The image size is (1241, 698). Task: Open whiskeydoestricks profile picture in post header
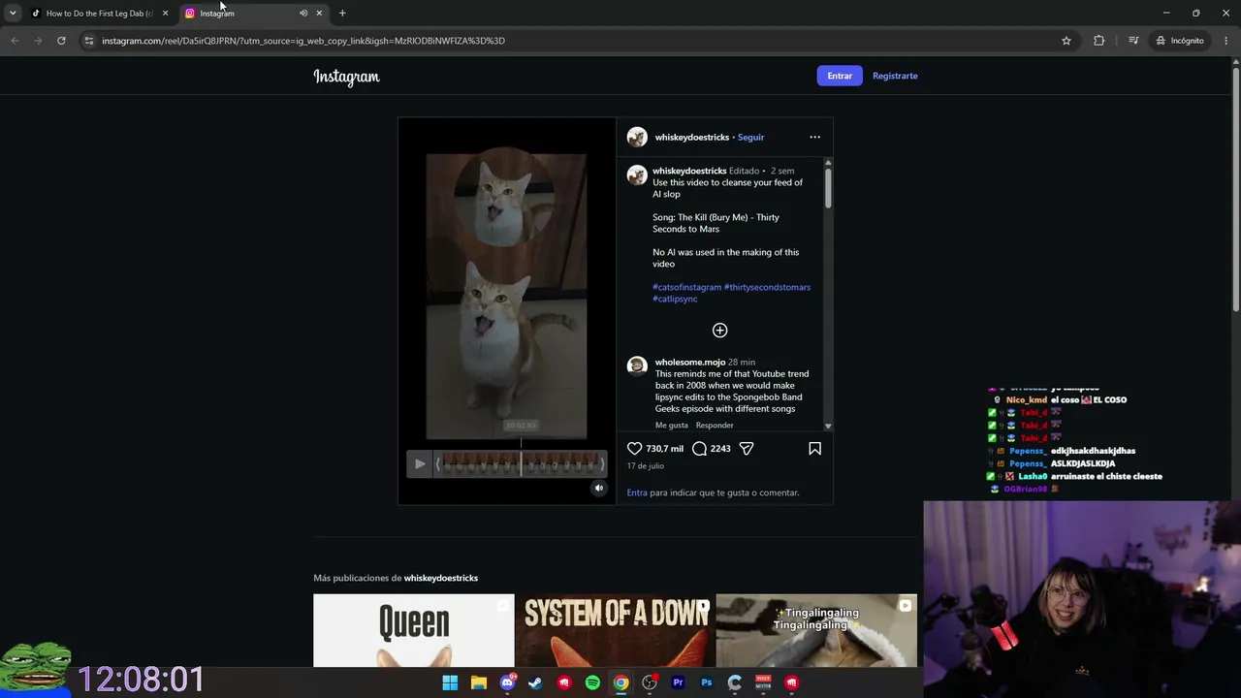(637, 137)
